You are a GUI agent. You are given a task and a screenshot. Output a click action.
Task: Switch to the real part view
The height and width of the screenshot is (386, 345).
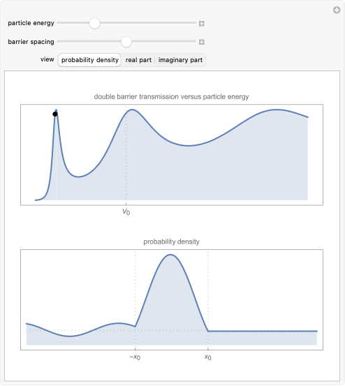(138, 60)
